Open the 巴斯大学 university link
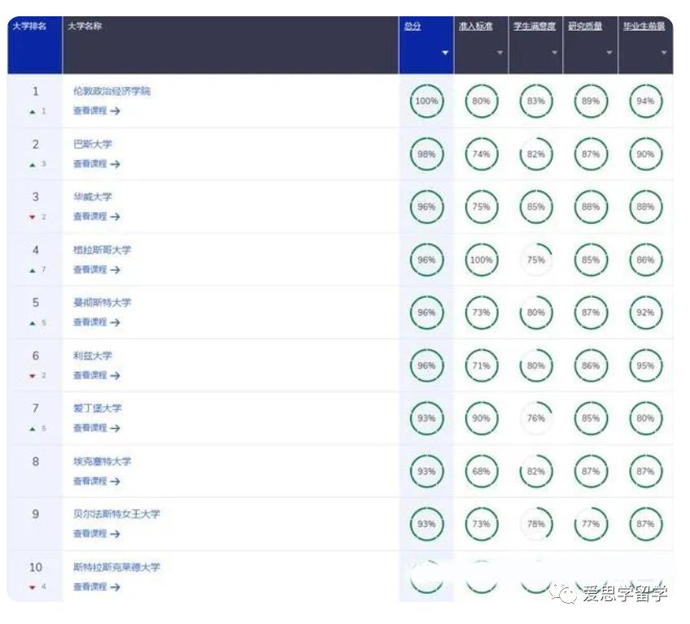The width and height of the screenshot is (690, 624). 93,144
